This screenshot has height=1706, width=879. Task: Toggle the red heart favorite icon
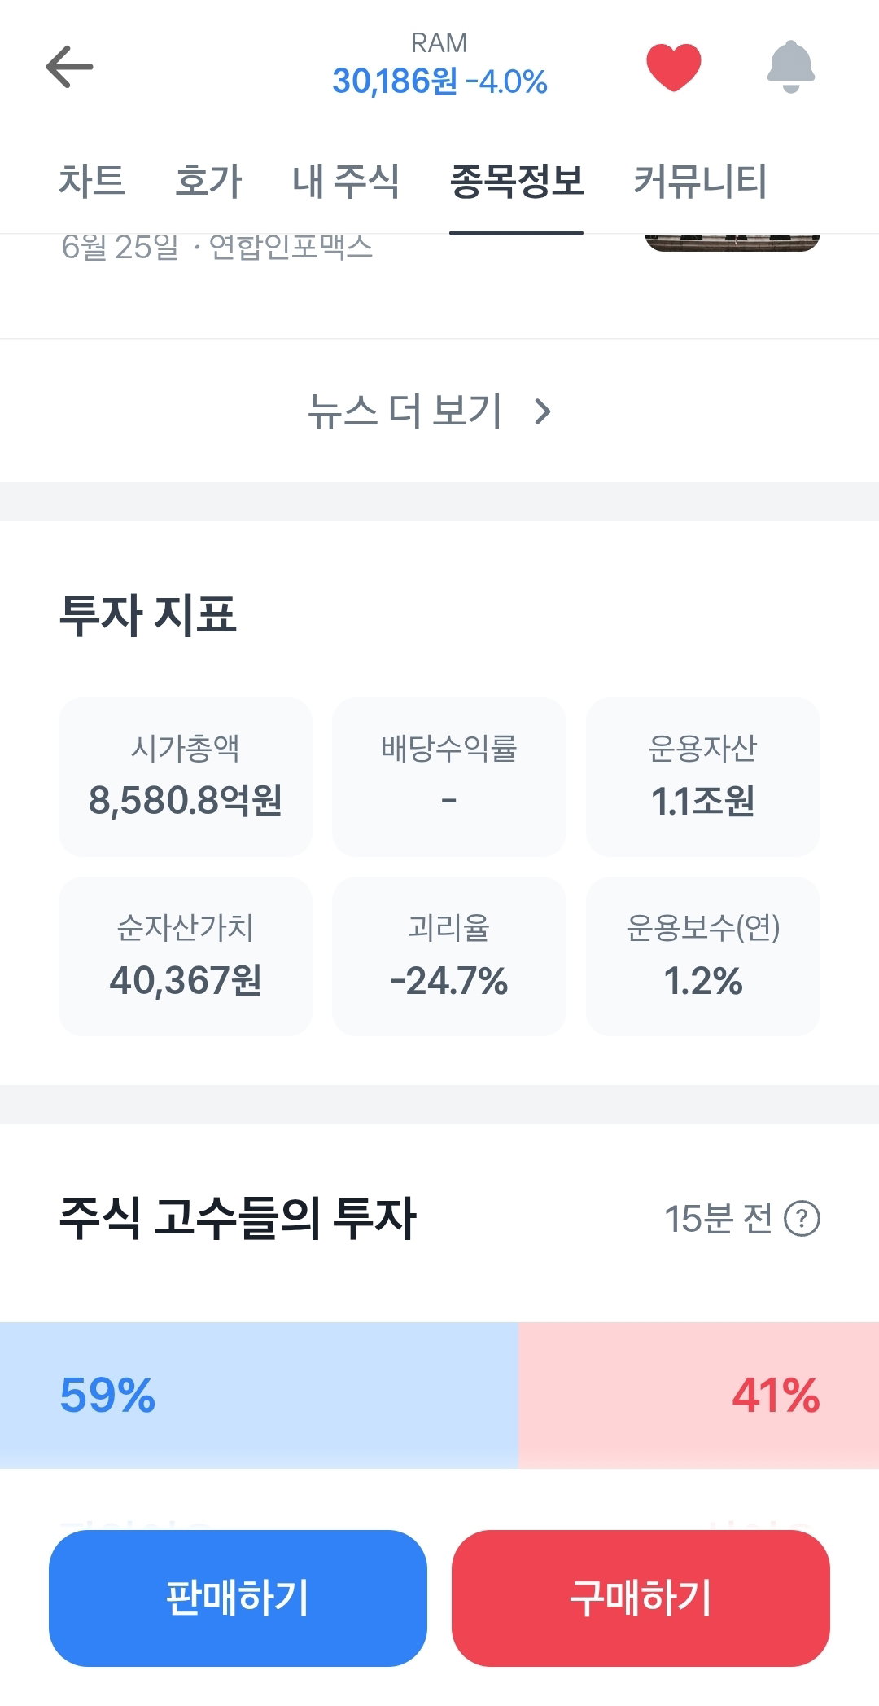(673, 67)
